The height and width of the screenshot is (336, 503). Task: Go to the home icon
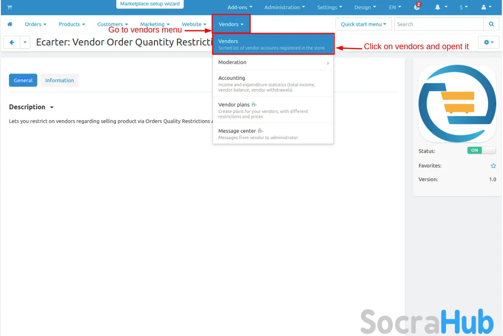(10, 24)
